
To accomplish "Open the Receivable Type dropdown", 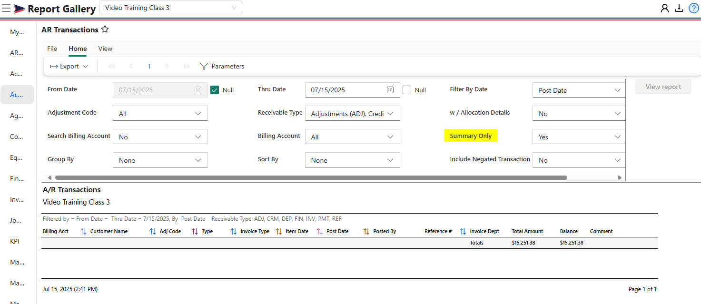I will tap(353, 114).
